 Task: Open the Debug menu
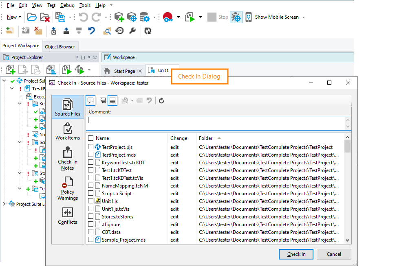[67, 5]
